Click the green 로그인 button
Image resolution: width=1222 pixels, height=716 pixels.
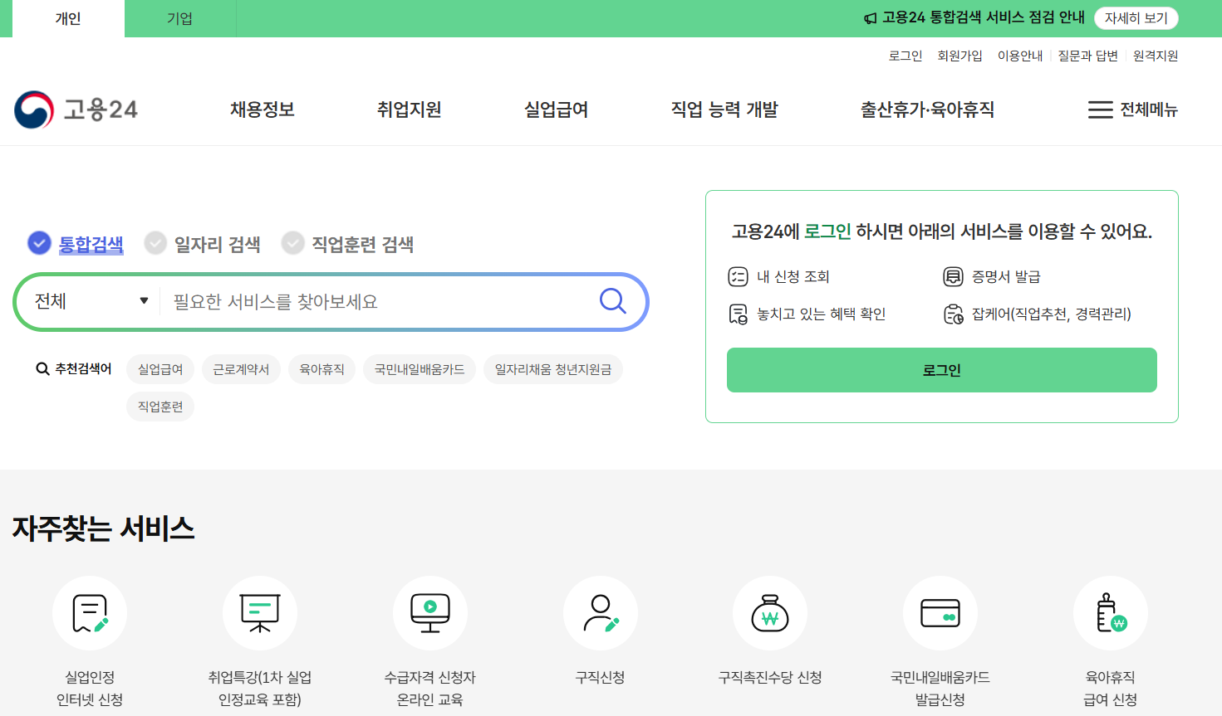tap(942, 370)
